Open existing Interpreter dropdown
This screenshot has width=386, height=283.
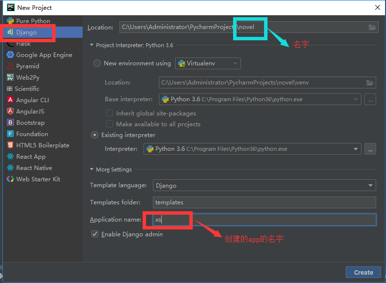252,149
